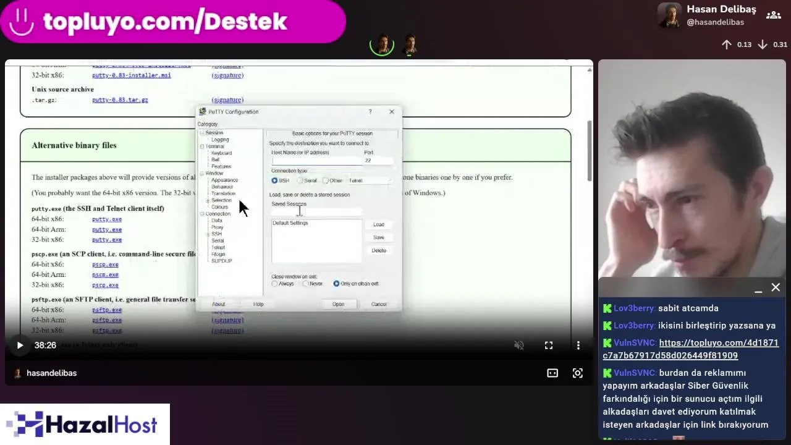791x445 pixels.
Task: Select Proxy in the PuTTY category tree
Action: tap(218, 227)
